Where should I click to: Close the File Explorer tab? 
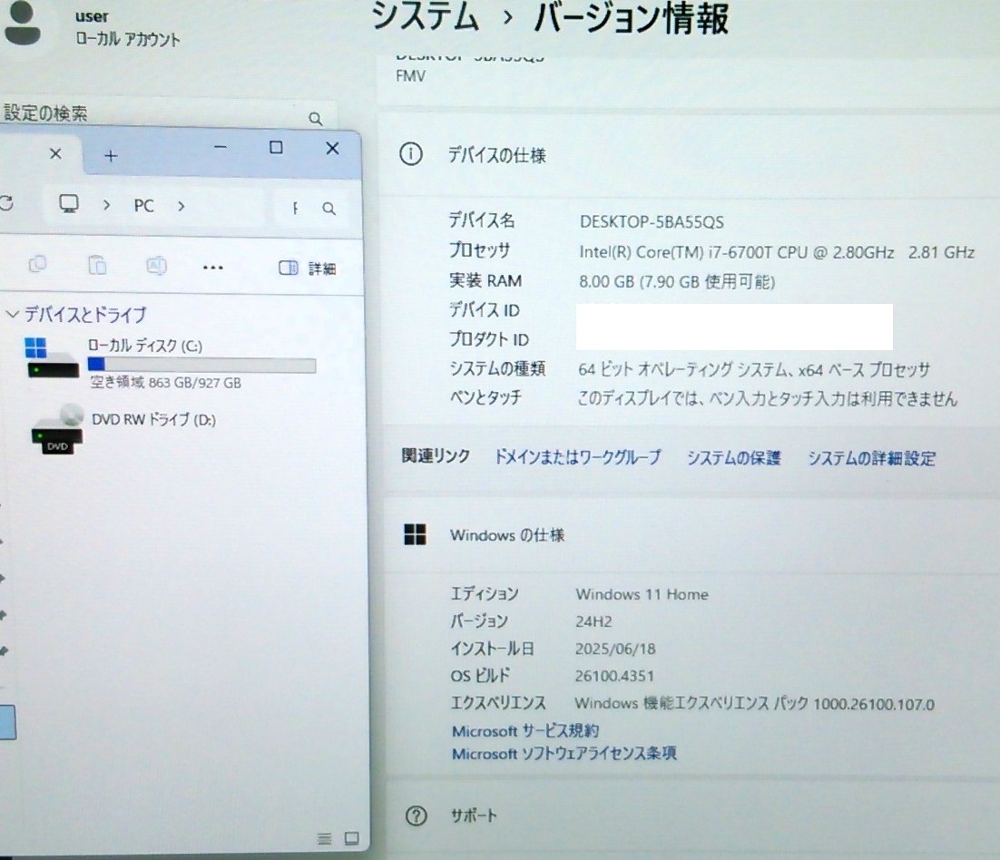(x=55, y=153)
